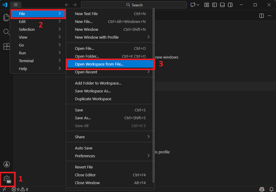Click the Accounts profile icon
Viewport: 276px width, 192px height.
coord(7,164)
